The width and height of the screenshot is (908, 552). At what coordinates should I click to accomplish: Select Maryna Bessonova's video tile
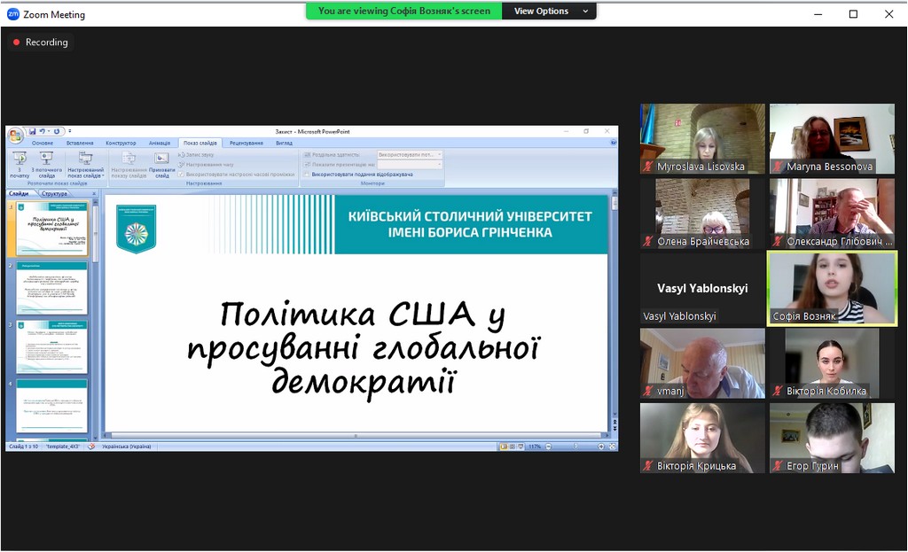click(x=832, y=138)
